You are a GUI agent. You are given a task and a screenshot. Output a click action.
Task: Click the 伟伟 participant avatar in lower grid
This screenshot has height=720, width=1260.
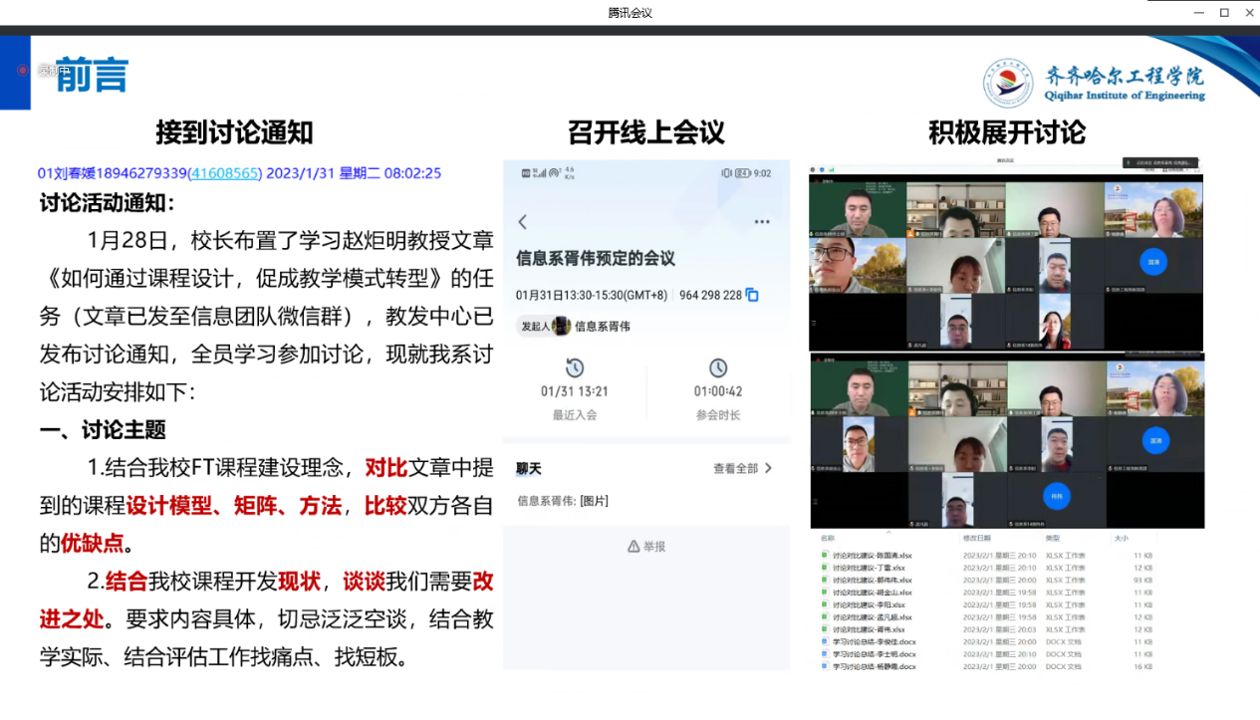click(1056, 495)
